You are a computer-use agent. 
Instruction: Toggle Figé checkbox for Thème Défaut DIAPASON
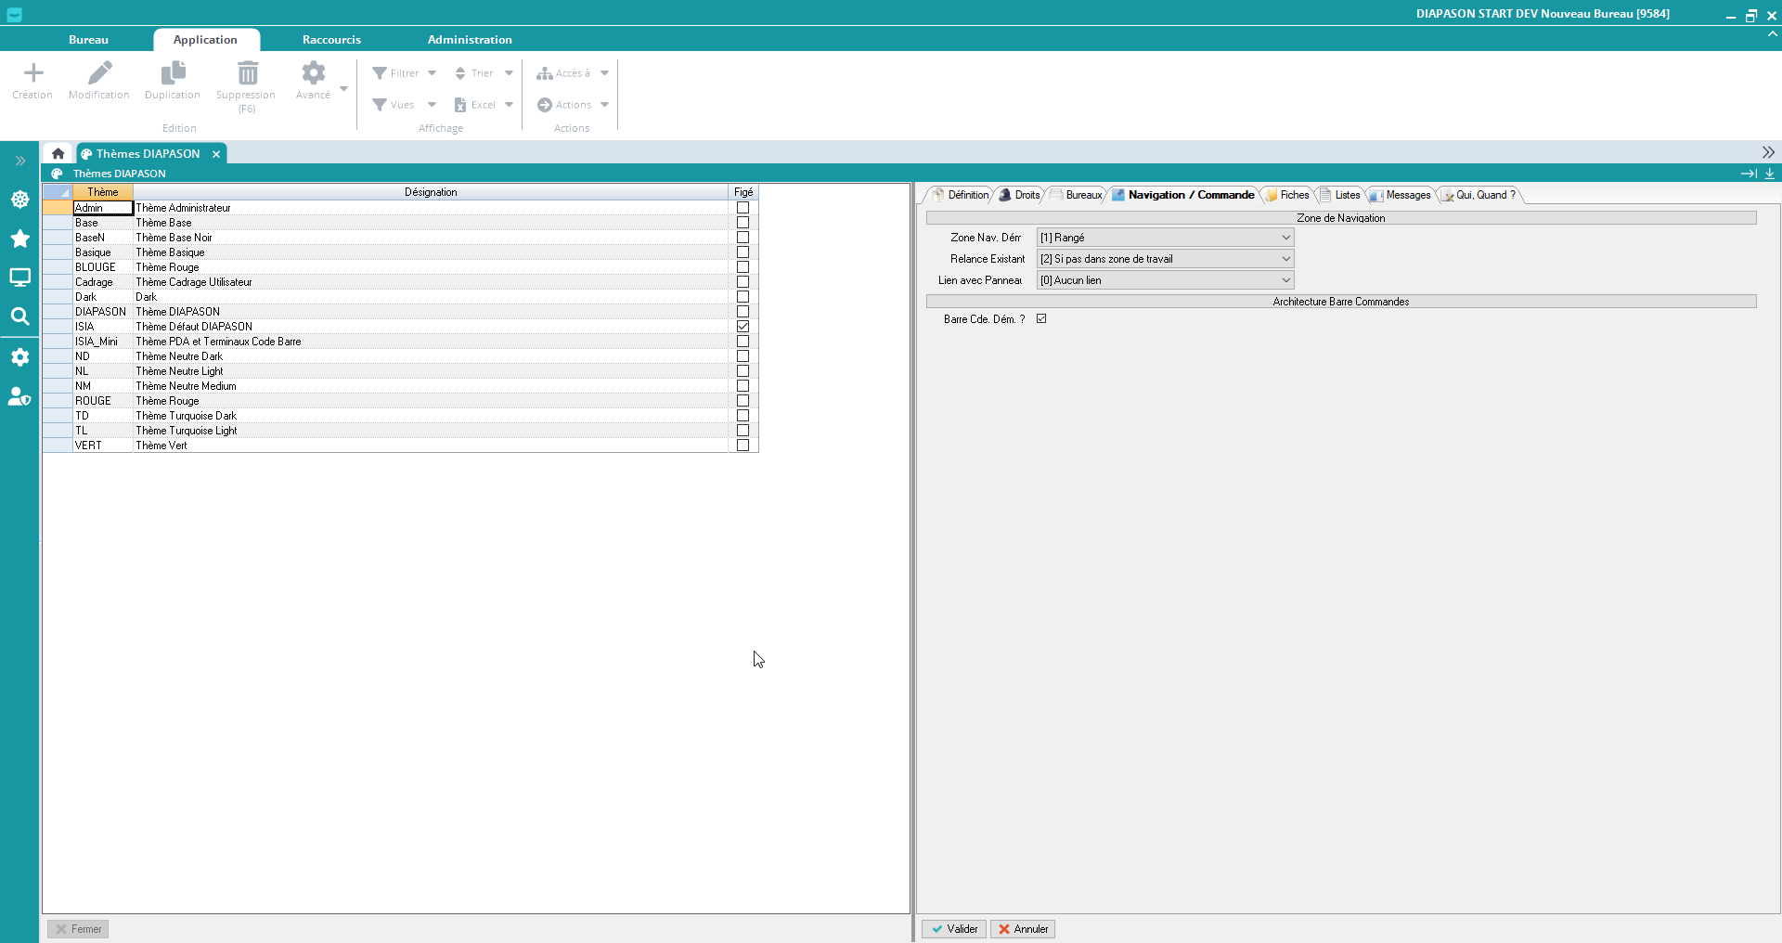(742, 327)
